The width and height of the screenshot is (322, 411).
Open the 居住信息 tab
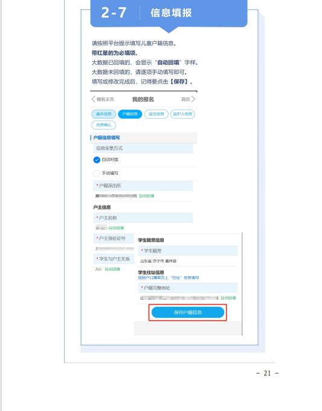[156, 114]
